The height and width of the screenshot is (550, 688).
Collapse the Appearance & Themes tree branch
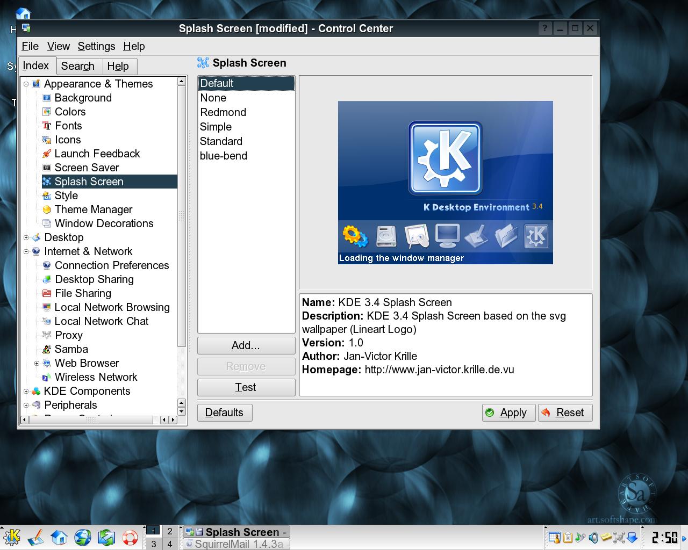(x=26, y=84)
